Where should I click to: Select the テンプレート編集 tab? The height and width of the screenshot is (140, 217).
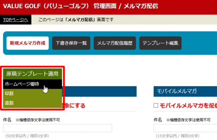pos(160,43)
